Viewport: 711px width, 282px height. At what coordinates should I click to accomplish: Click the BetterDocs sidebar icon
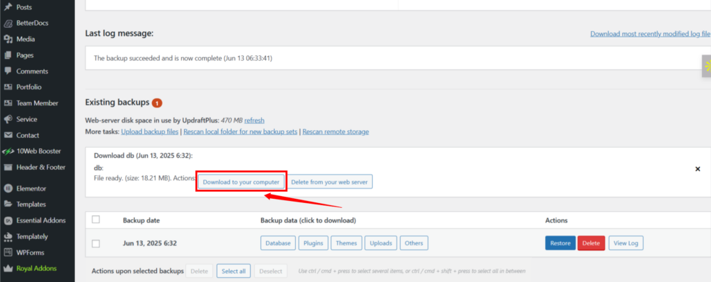pyautogui.click(x=8, y=23)
